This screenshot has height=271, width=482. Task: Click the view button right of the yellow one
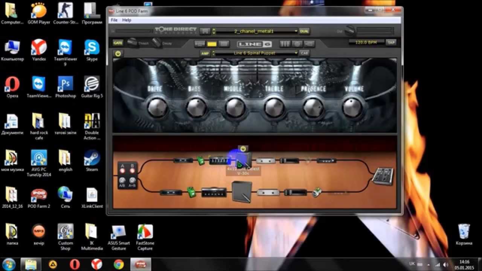click(224, 44)
